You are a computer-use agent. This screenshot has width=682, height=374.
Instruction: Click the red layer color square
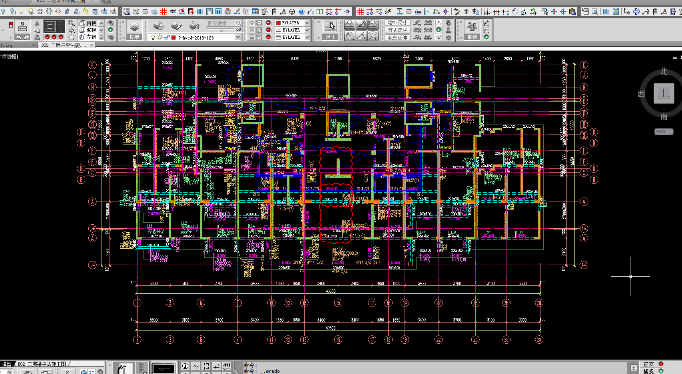173,38
